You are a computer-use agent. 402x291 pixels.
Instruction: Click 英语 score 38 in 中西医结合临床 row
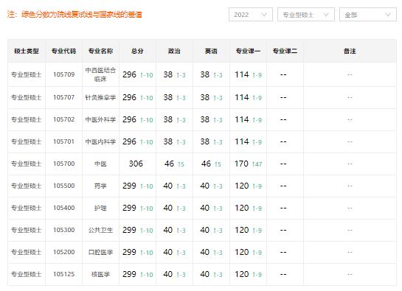point(205,74)
